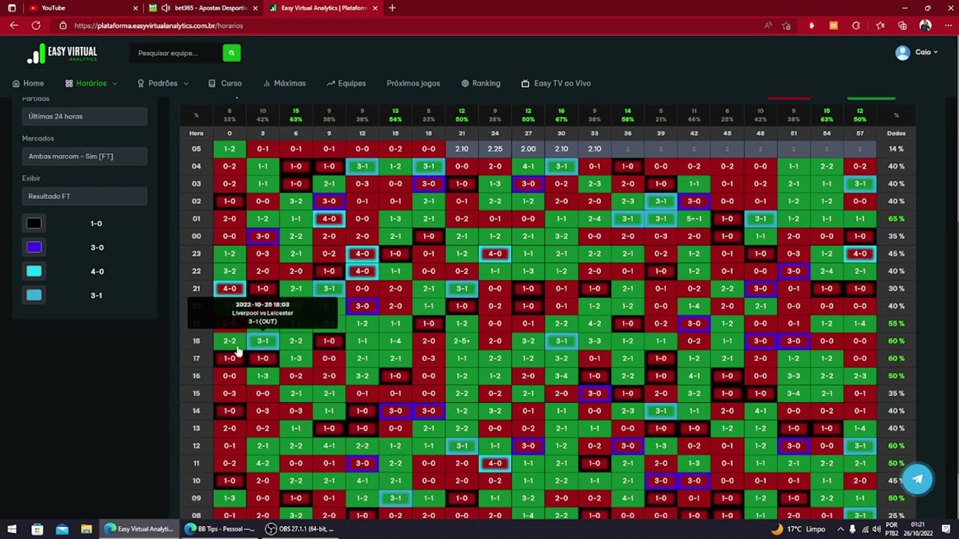Click the favorites star icon in address bar
Image resolution: width=959 pixels, height=539 pixels.
tap(786, 25)
